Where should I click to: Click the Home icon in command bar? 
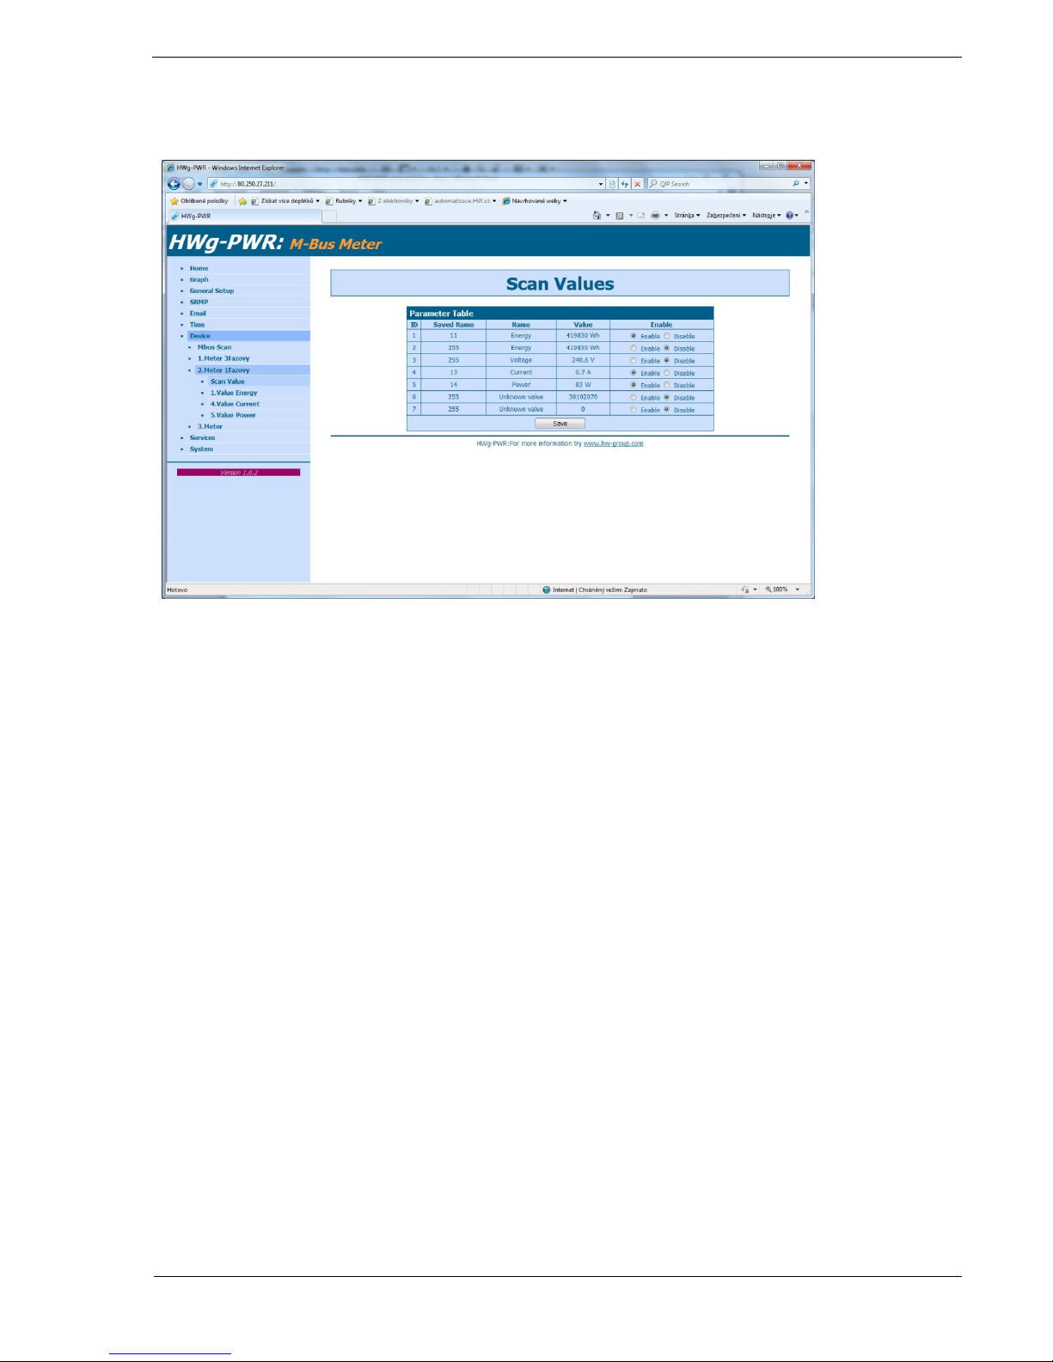coord(597,216)
